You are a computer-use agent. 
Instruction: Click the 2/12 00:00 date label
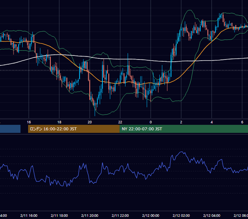click(151, 215)
